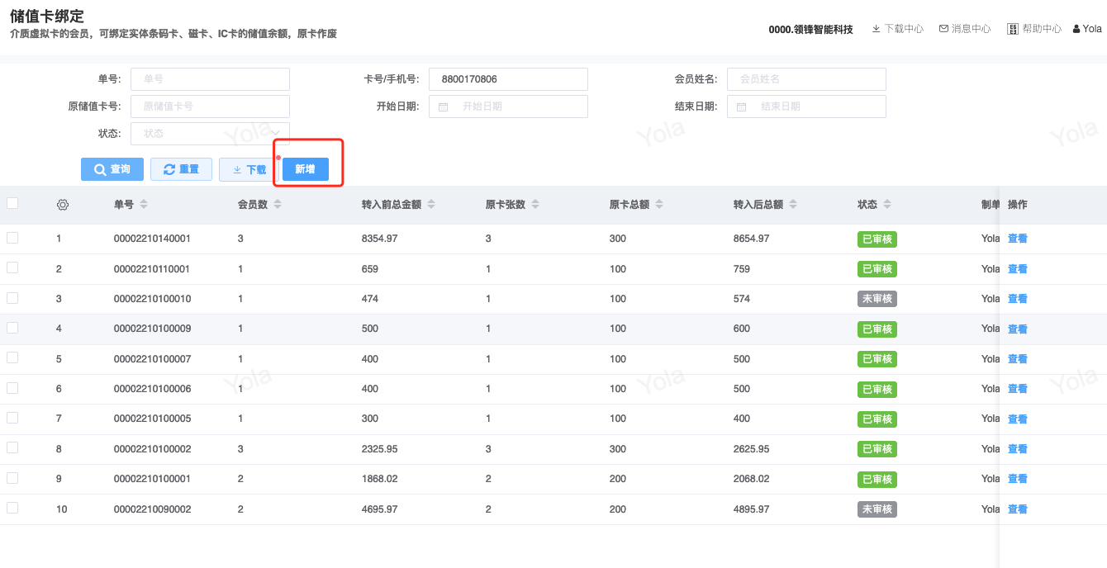Click 查看 for order 00002210140001
The height and width of the screenshot is (568, 1107).
pyautogui.click(x=1018, y=239)
